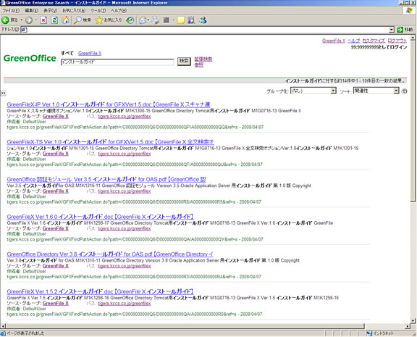Open the Search magnifier toolbar button
Image resolution: width=417 pixels, height=337 pixels.
tap(83, 20)
